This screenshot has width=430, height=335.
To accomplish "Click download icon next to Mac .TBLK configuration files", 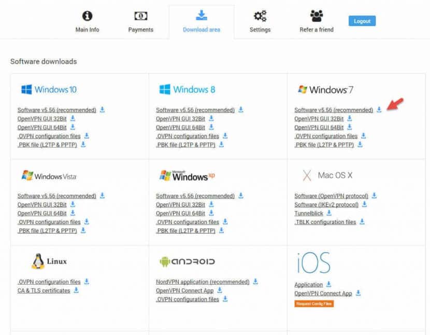I will 362,221.
